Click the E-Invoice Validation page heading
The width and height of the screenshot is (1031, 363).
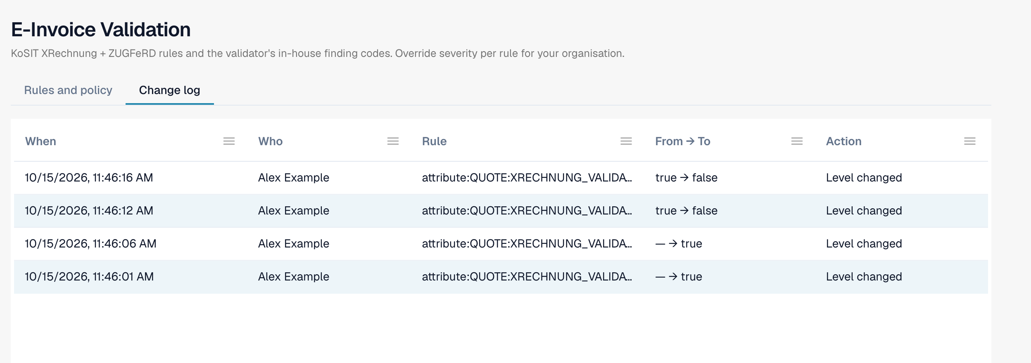click(x=101, y=30)
